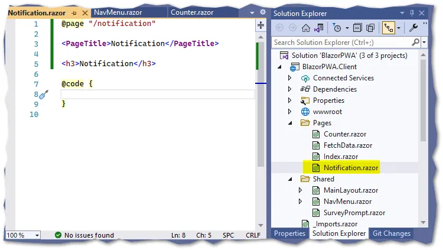Go to Home view in Solution Explorer

[306, 28]
